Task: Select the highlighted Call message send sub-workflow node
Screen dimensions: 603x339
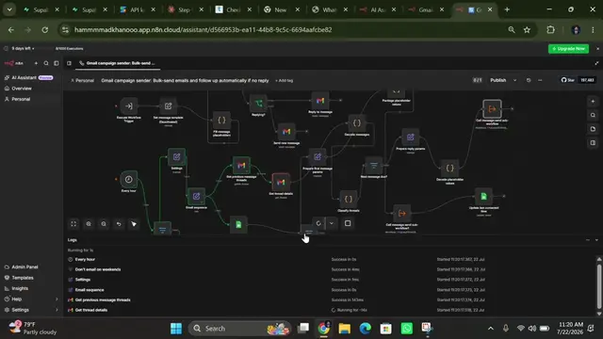Action: click(x=492, y=109)
